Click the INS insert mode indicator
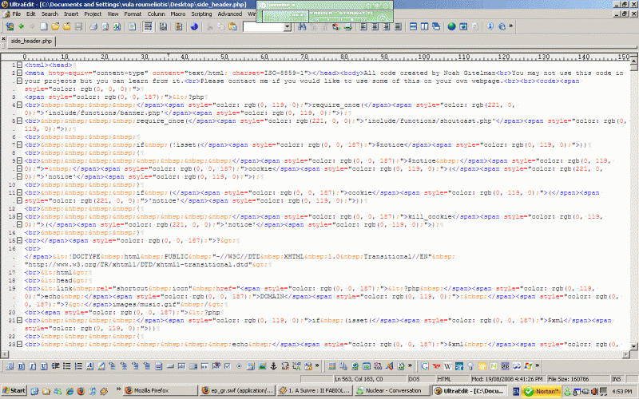Viewport: 639px width, 399px height. pos(617,379)
